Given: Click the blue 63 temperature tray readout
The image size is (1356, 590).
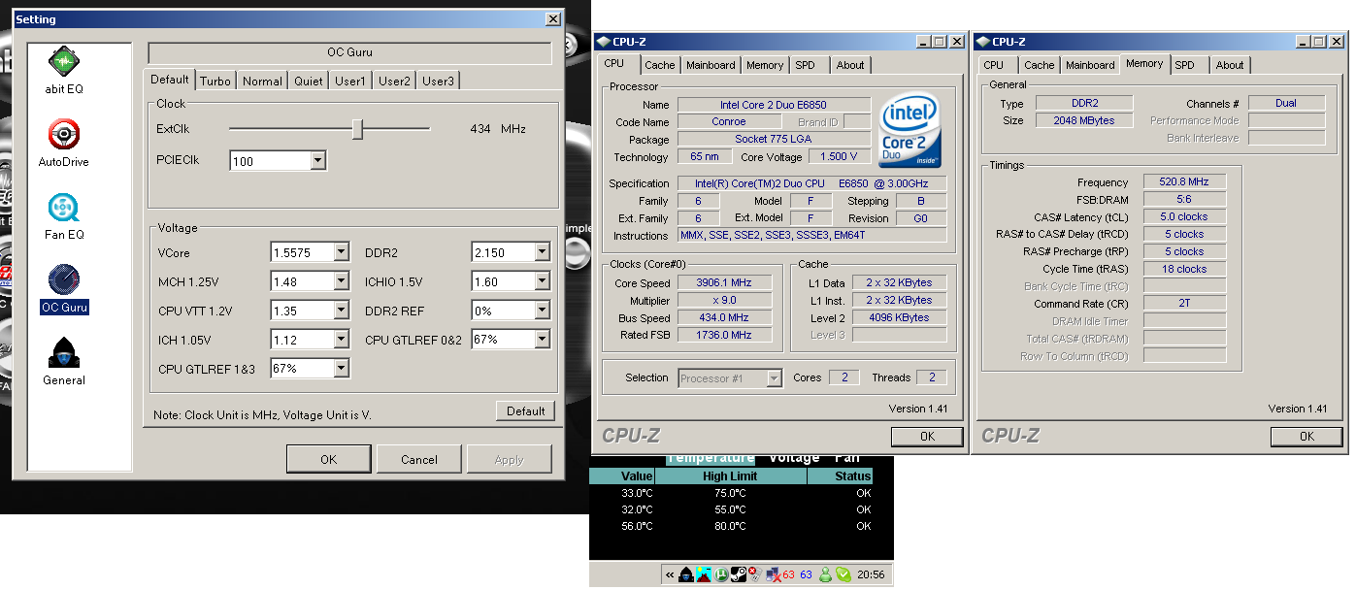Looking at the screenshot, I should click(x=806, y=574).
